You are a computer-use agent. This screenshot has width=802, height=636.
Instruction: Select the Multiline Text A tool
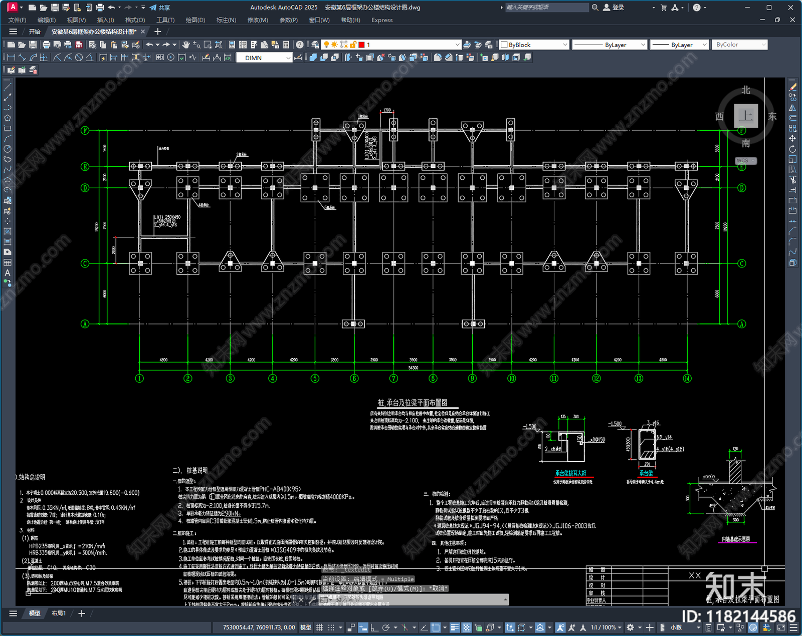pyautogui.click(x=8, y=273)
